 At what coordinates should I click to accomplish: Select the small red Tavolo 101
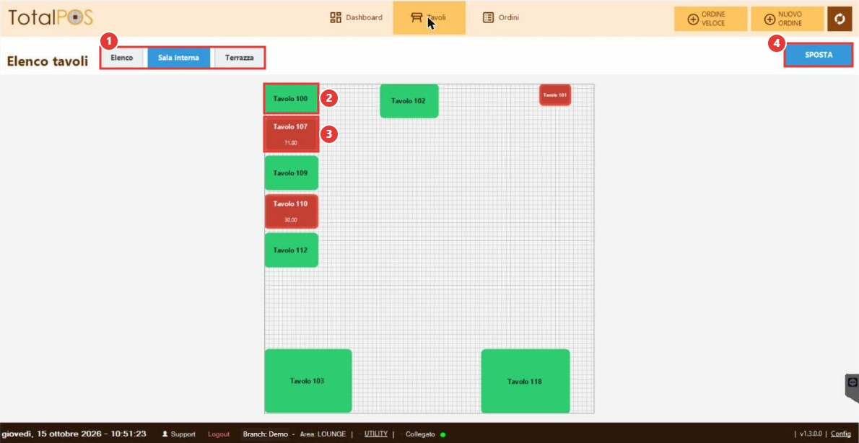(555, 95)
